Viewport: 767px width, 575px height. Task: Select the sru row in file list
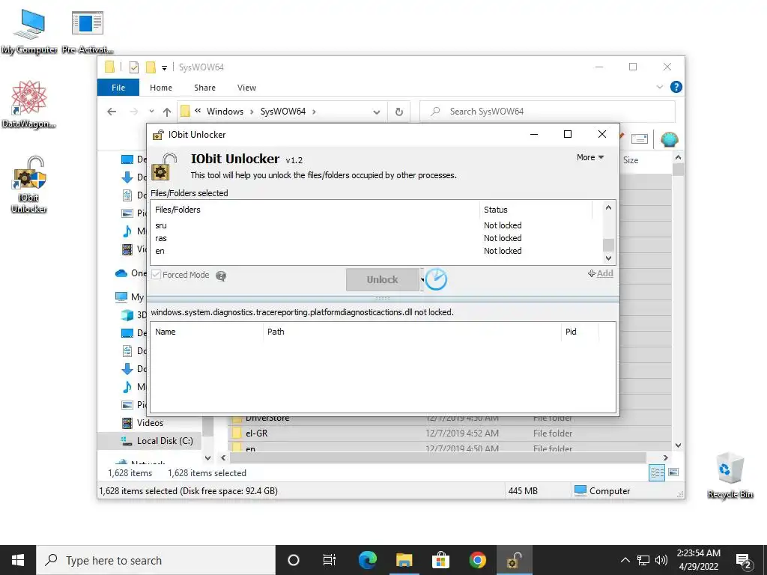click(376, 225)
